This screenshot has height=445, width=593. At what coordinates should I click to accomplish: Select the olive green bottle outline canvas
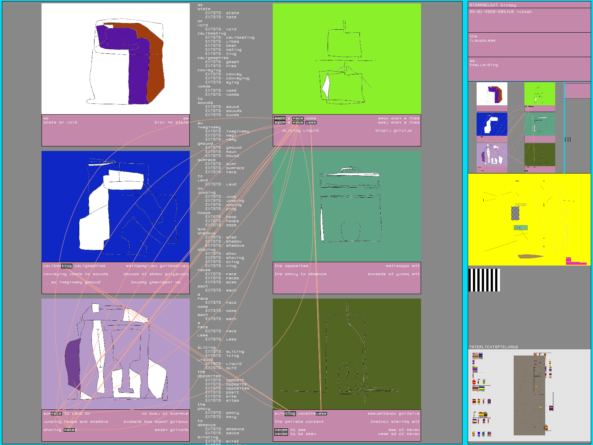[x=347, y=354]
